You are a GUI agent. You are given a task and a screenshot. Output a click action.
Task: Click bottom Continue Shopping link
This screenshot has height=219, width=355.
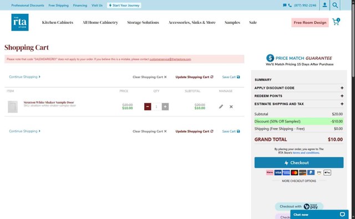pyautogui.click(x=24, y=131)
